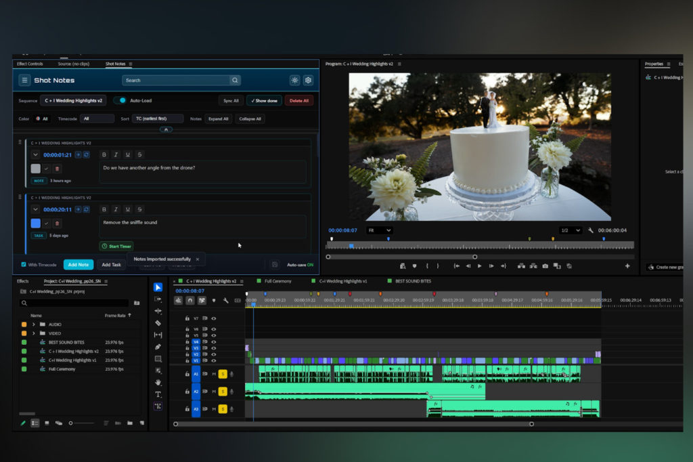Image resolution: width=693 pixels, height=462 pixels.
Task: Open the BEST SOUND BITES timeline tab
Action: 413,281
